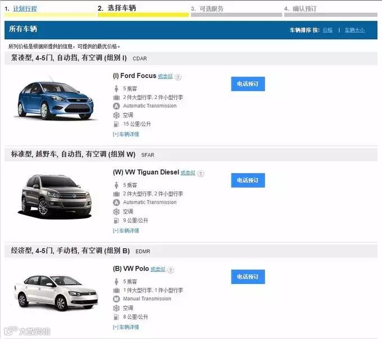Sort vehicles by 车辆大小

pyautogui.click(x=354, y=30)
